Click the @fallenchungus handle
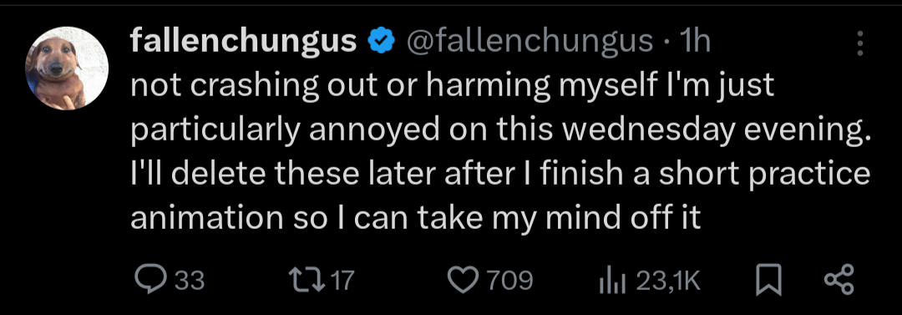The height and width of the screenshot is (315, 902). [530, 42]
